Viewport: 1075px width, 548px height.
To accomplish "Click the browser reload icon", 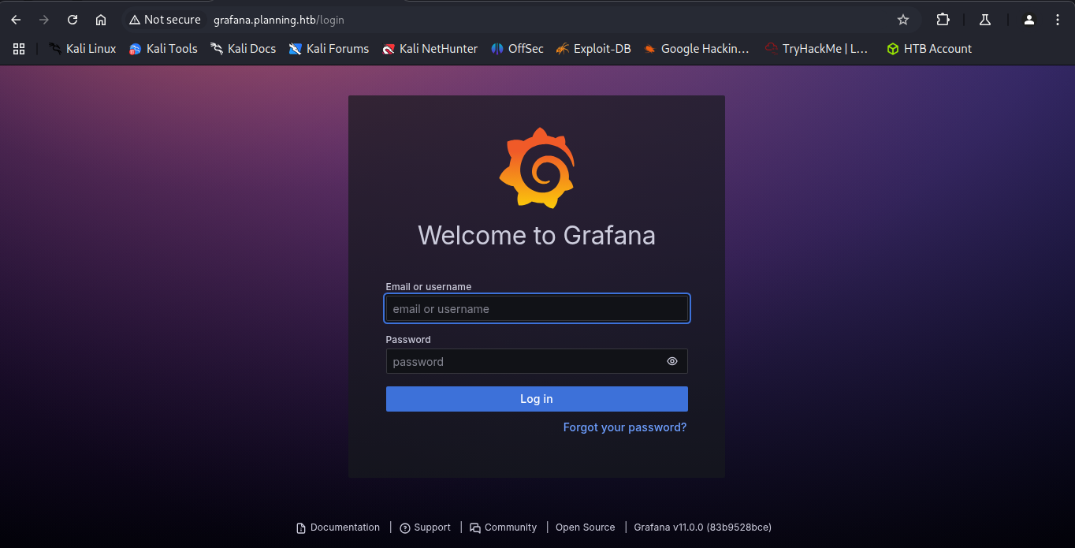I will point(73,20).
